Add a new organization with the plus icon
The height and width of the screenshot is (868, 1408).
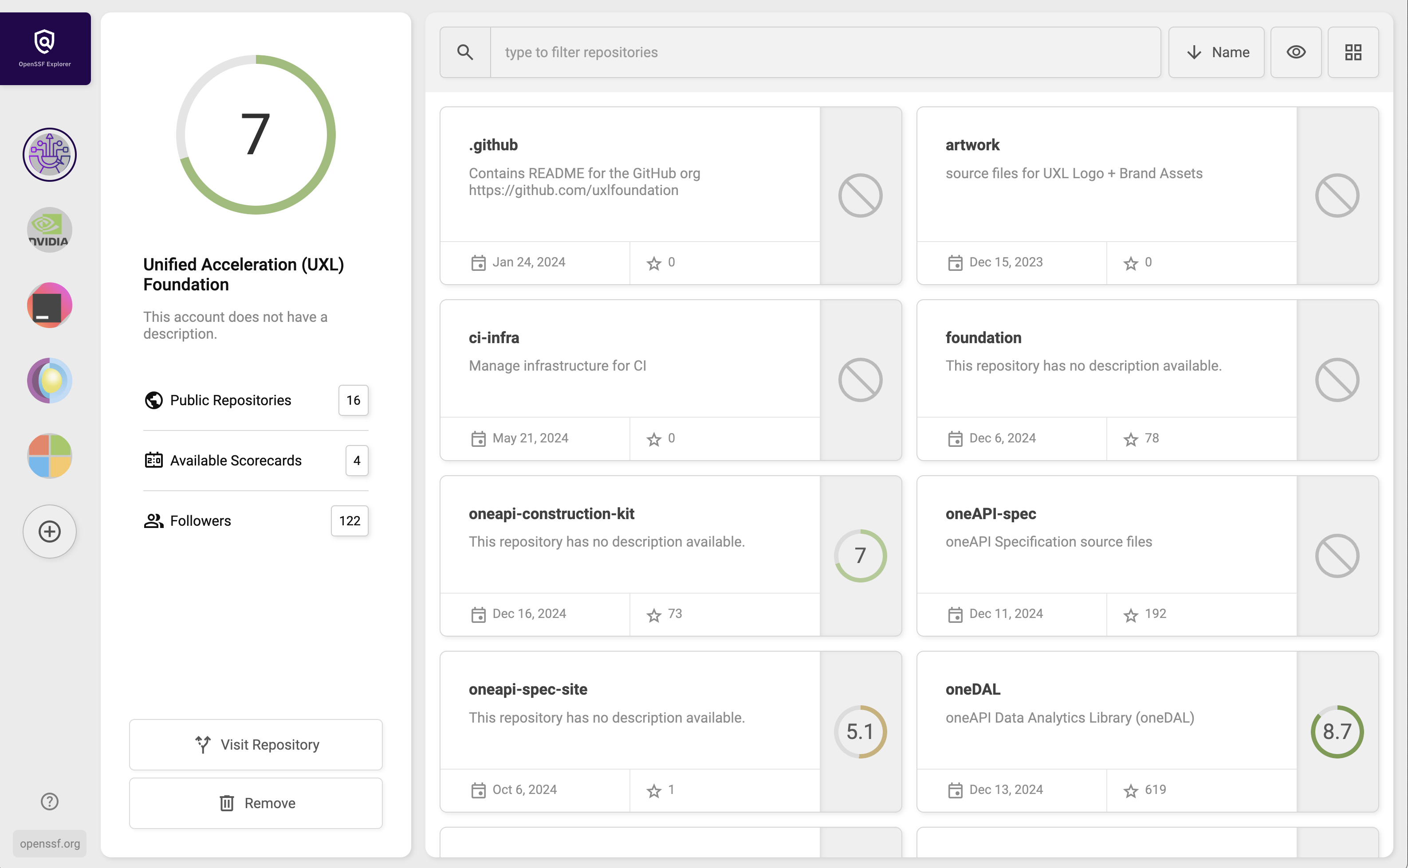[49, 531]
